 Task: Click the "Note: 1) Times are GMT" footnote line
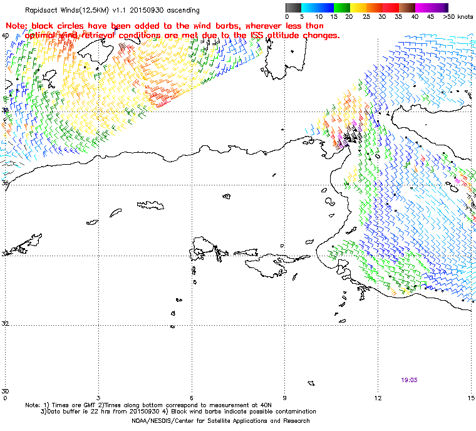coord(148,405)
